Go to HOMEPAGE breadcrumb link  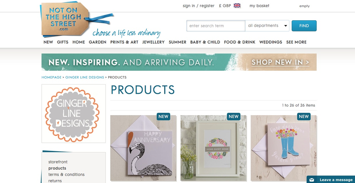[x=52, y=77]
